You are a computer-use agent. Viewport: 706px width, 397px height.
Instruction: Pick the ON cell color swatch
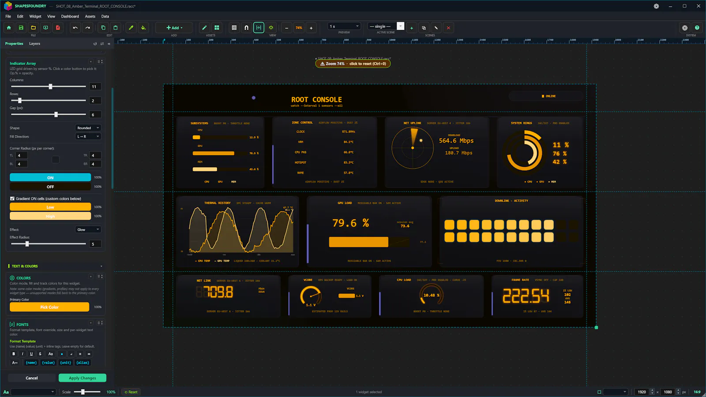tap(50, 177)
